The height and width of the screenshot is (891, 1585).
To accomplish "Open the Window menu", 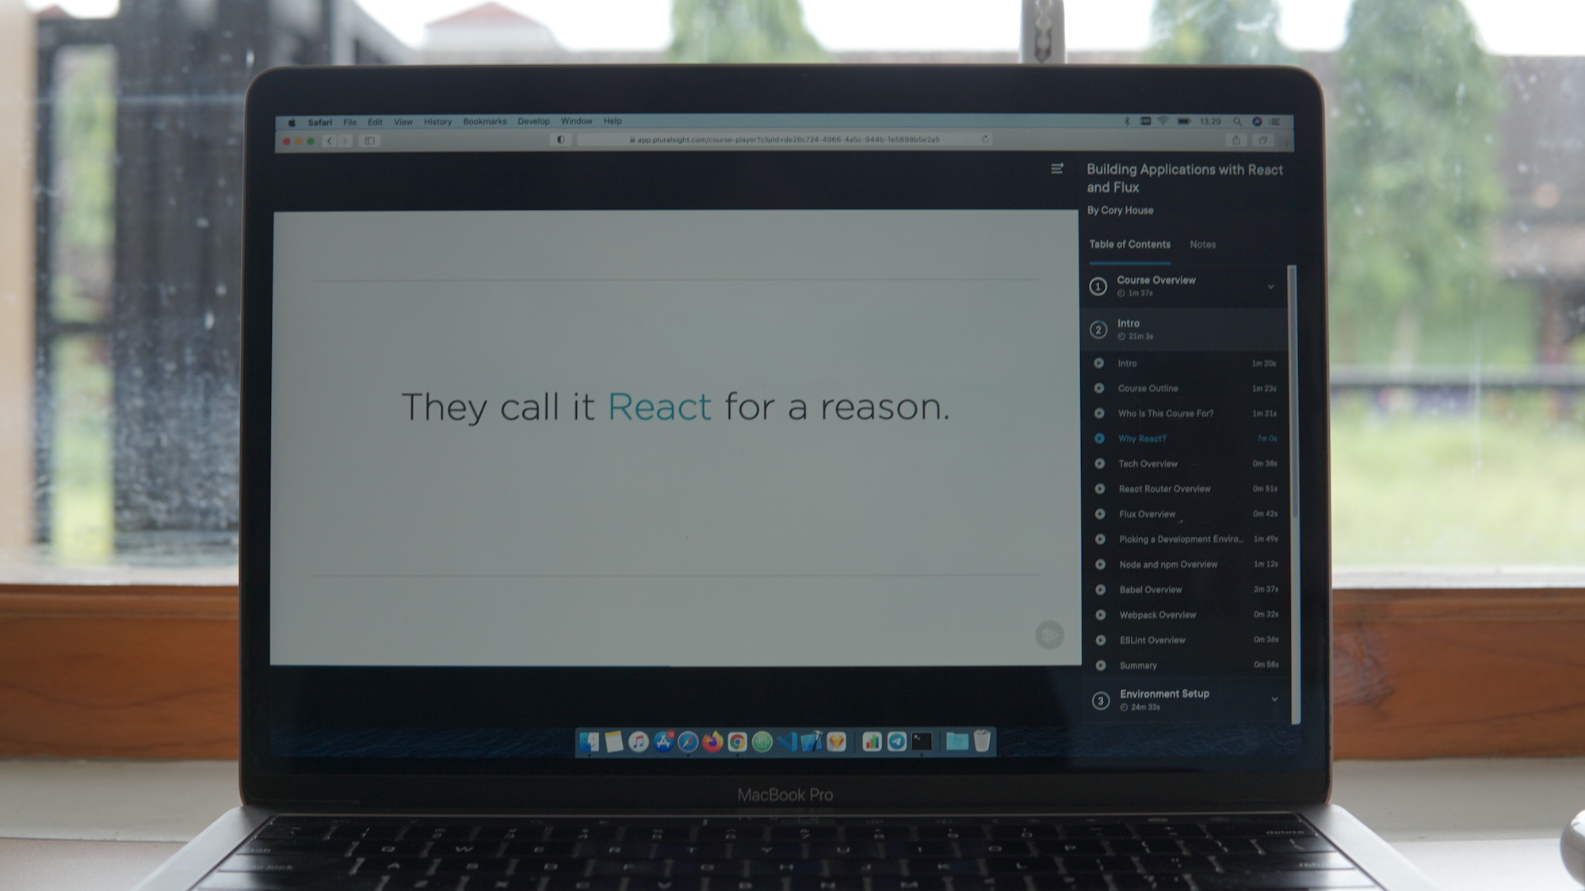I will pos(576,121).
